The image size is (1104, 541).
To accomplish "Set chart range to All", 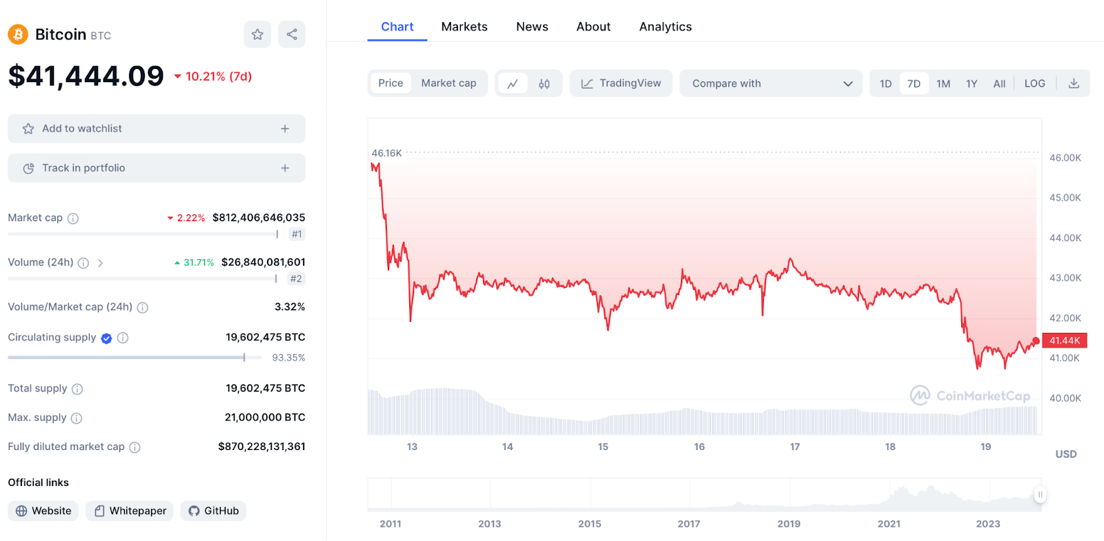I will 999,83.
